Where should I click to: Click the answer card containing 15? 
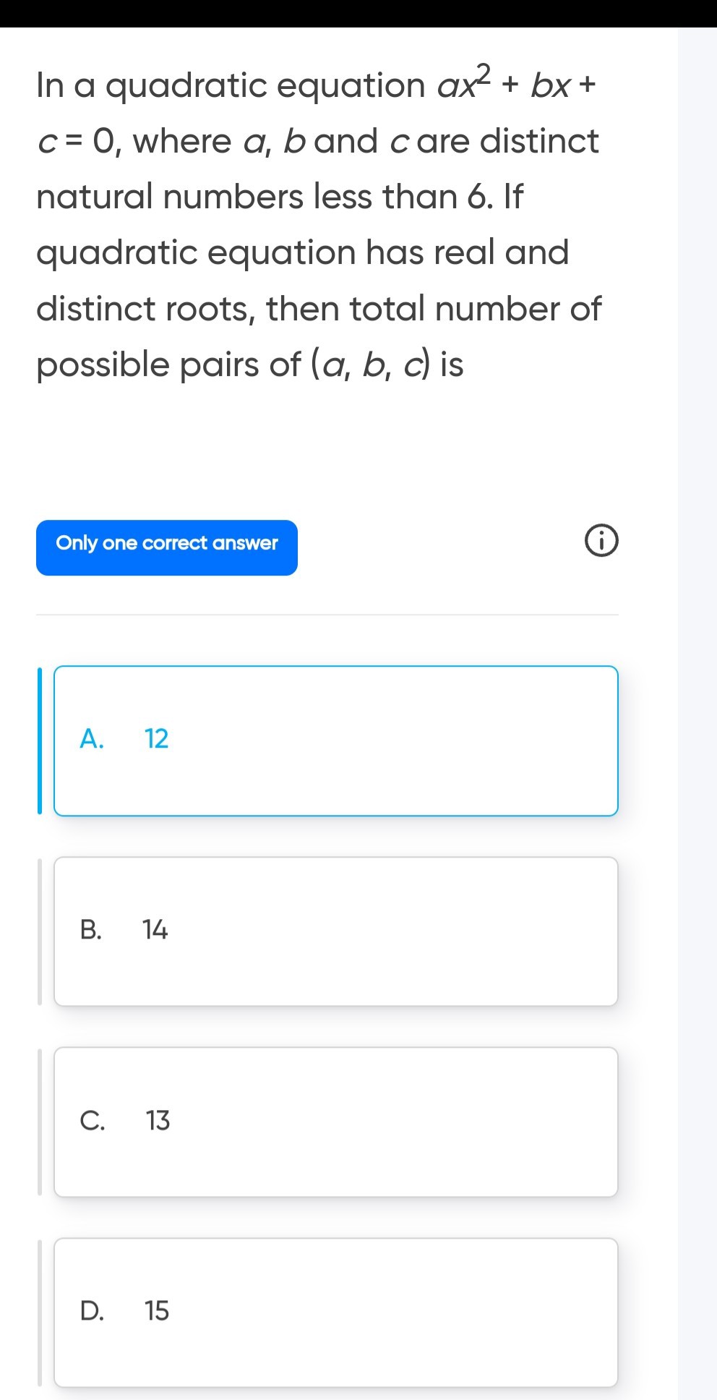336,1312
